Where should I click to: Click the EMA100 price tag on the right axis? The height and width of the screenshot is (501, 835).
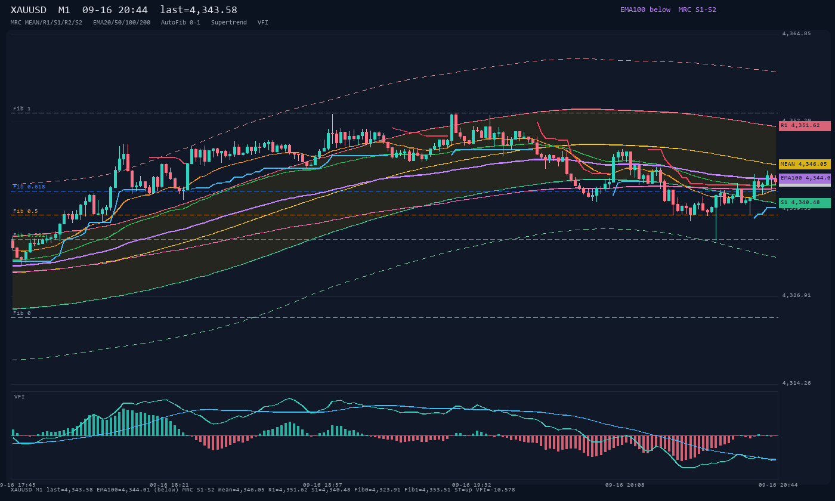[x=805, y=178]
